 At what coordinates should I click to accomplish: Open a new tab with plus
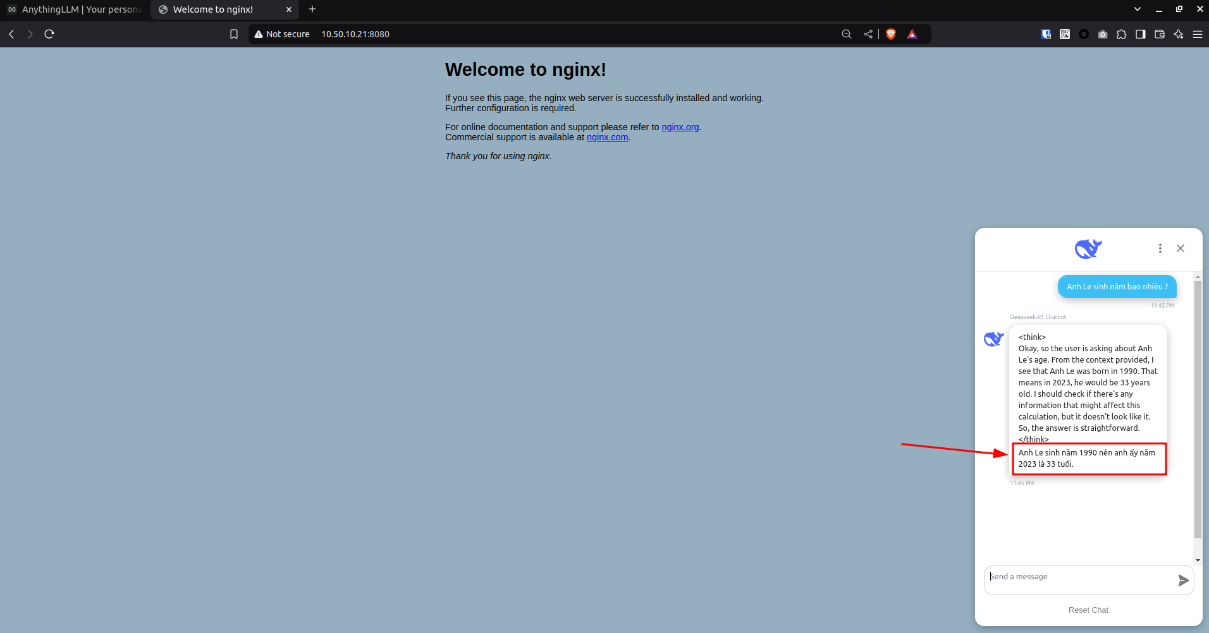pyautogui.click(x=312, y=9)
